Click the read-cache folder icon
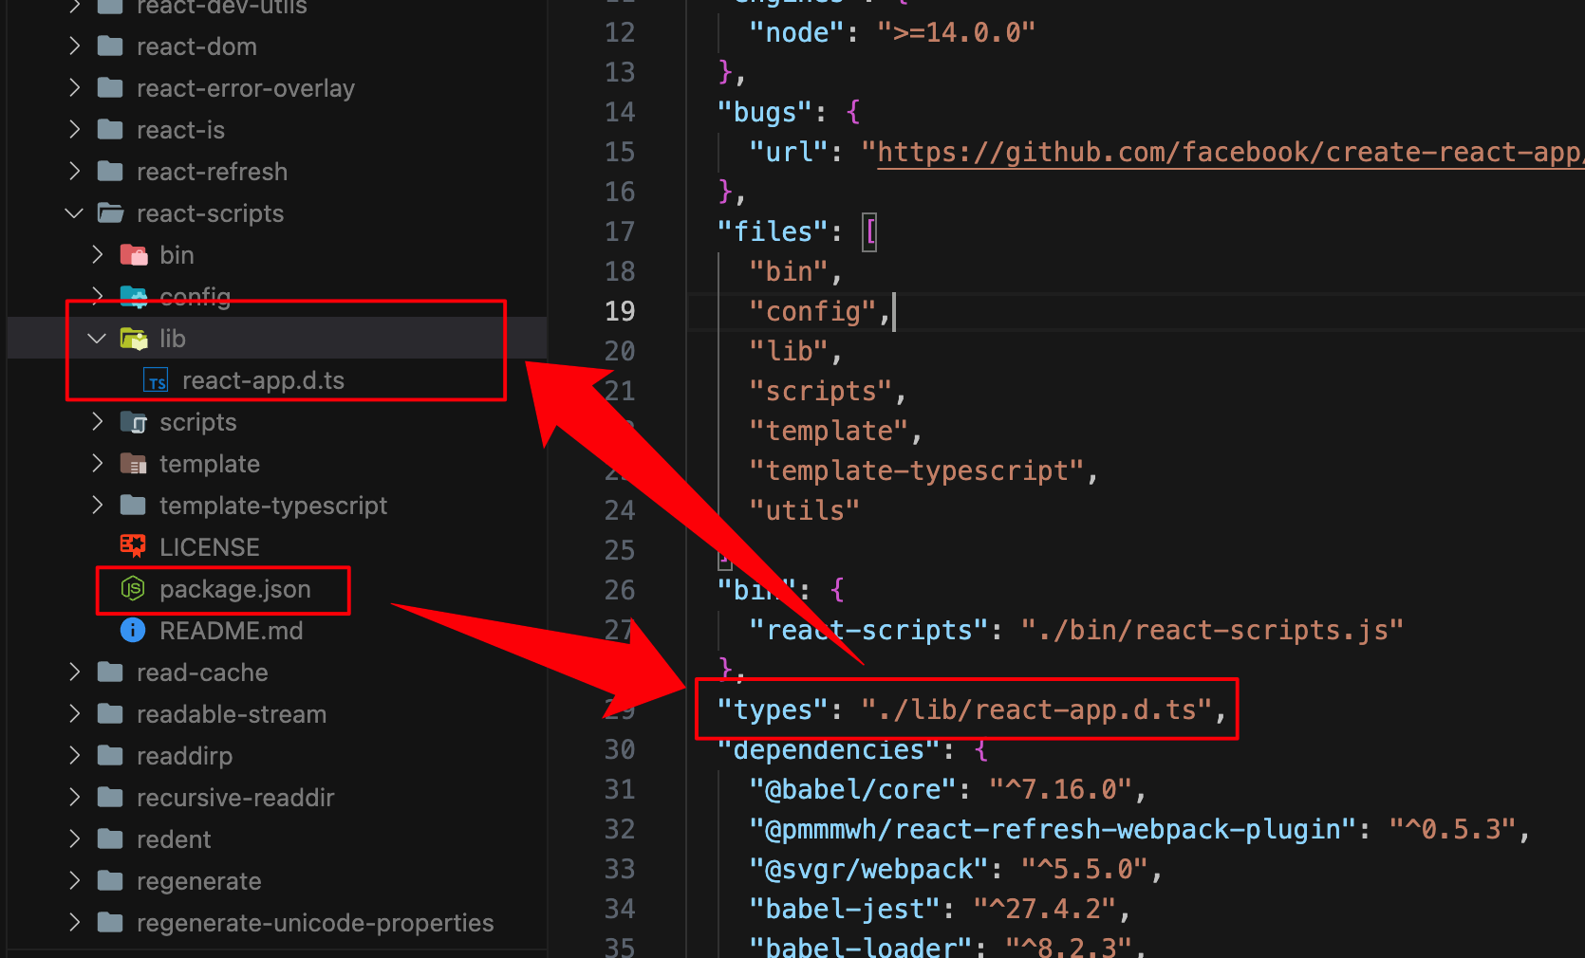Screen dimensions: 1585x958 tap(110, 672)
